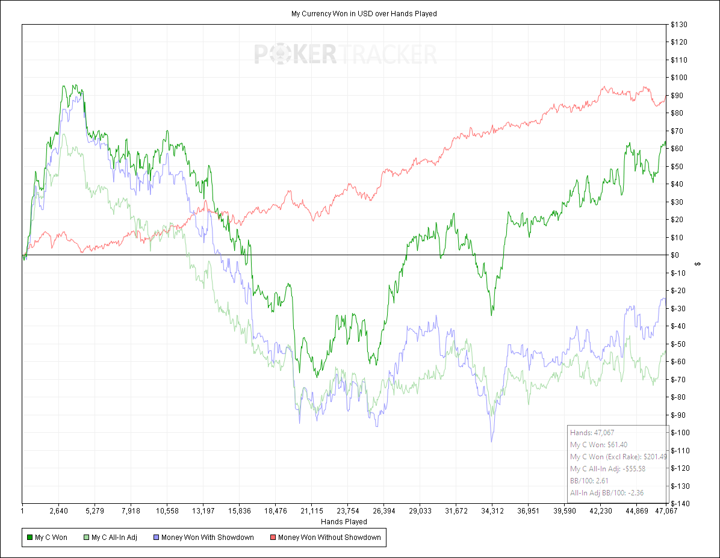Click the red Money Won Without Showdown swatch
720x558 pixels.
pyautogui.click(x=273, y=538)
